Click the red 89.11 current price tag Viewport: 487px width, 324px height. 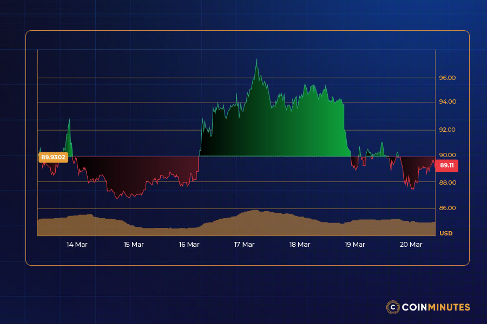(447, 166)
